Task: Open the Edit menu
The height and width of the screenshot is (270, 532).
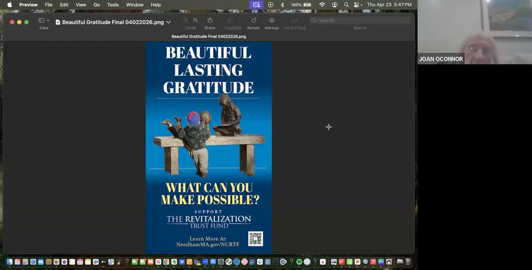Action: click(64, 5)
